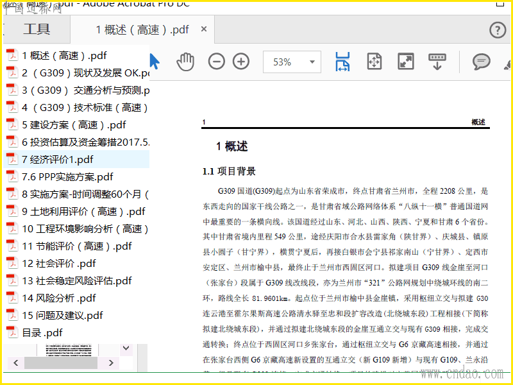Open the 工具 tab
513x385 pixels.
point(37,29)
